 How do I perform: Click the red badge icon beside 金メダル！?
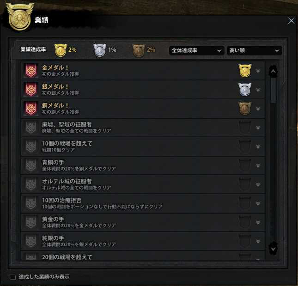(x=31, y=71)
